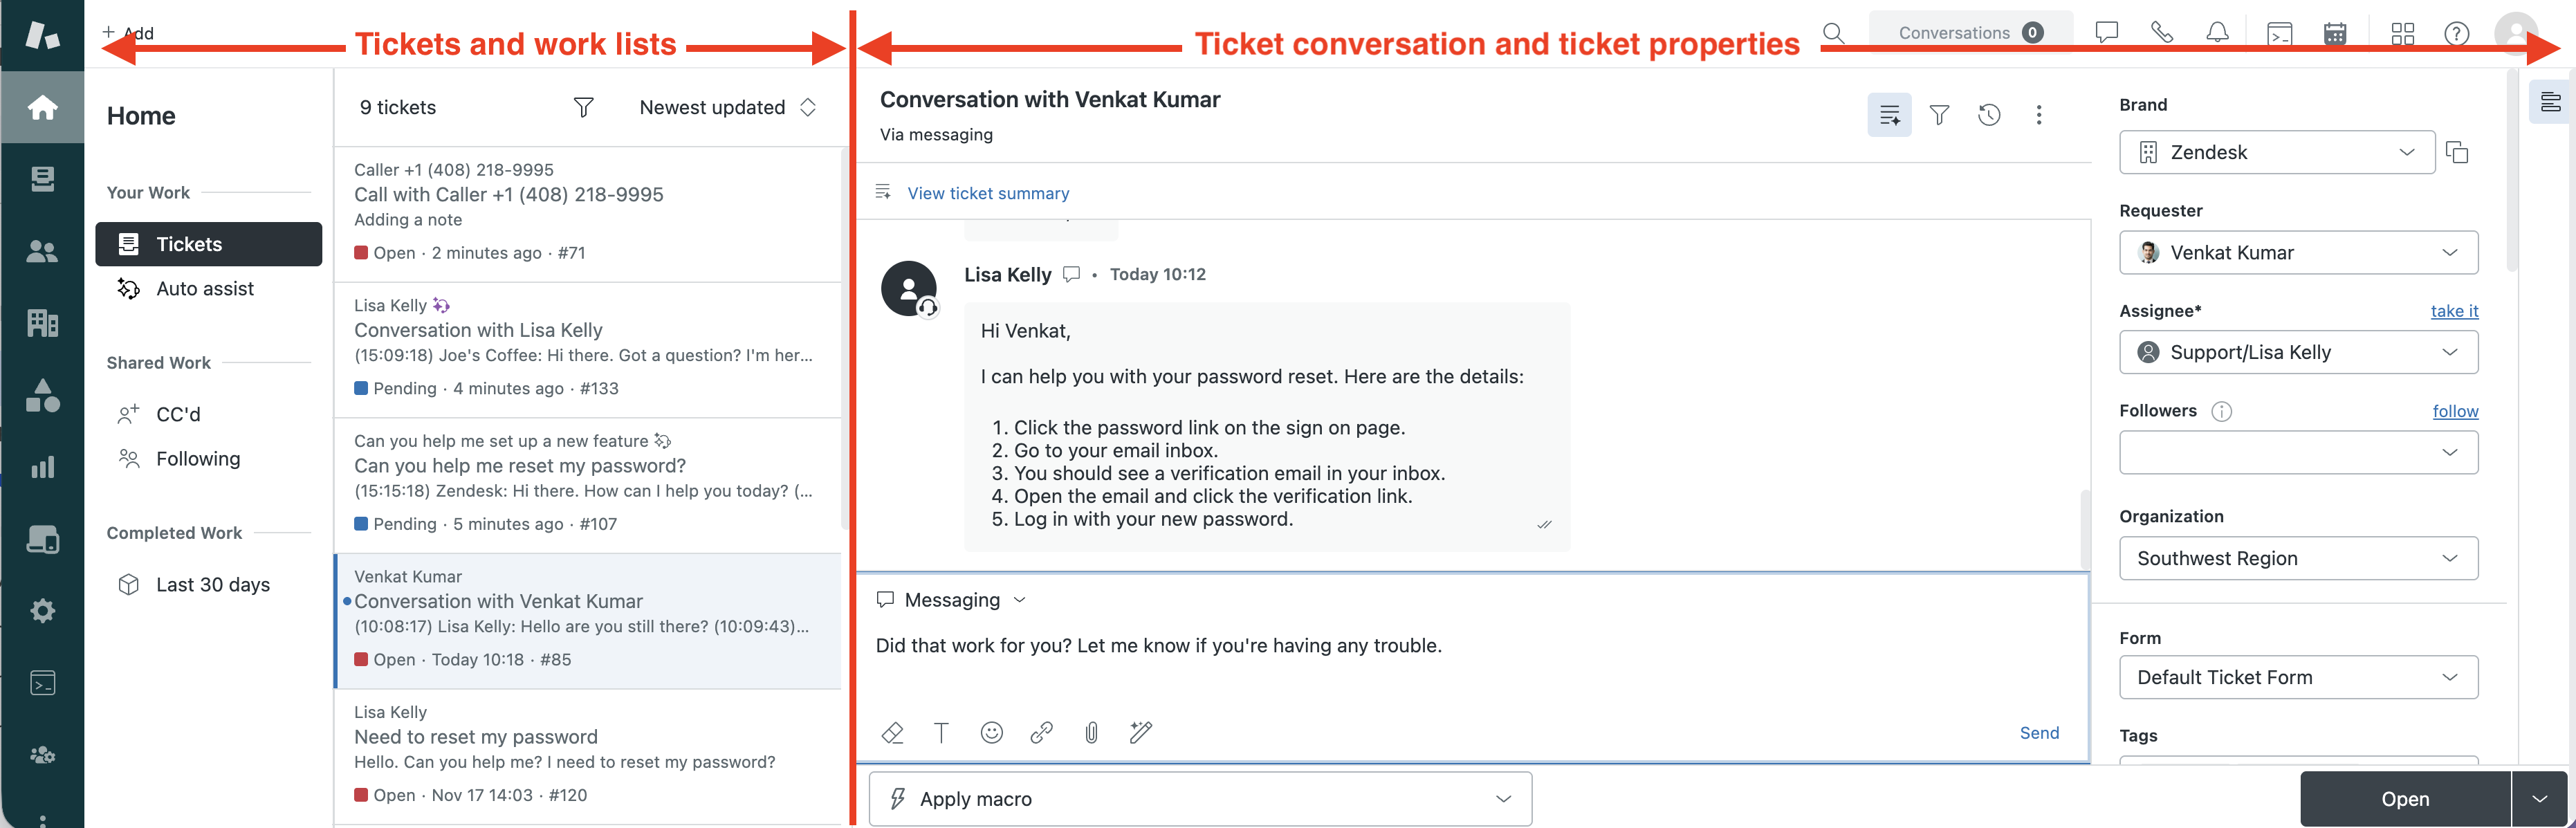Image resolution: width=2576 pixels, height=828 pixels.
Task: Insert an emoji with the smiley icon
Action: [x=991, y=733]
